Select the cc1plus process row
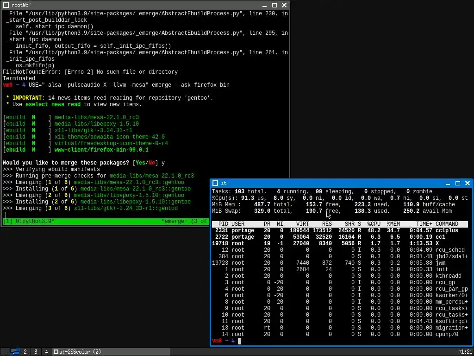474x356 pixels. tap(340, 231)
